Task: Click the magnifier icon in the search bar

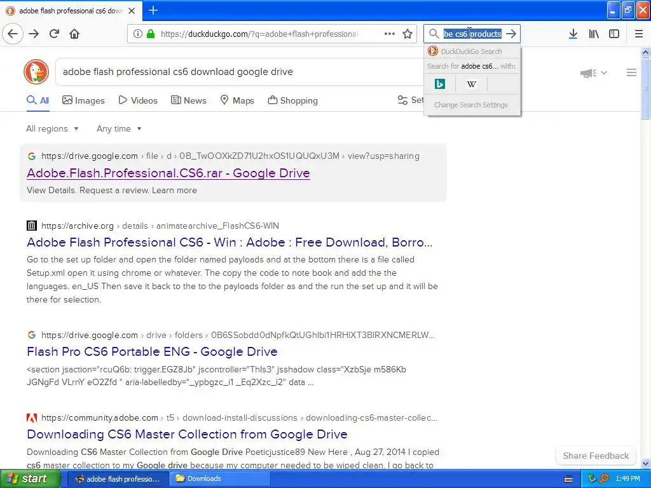Action: coord(434,34)
